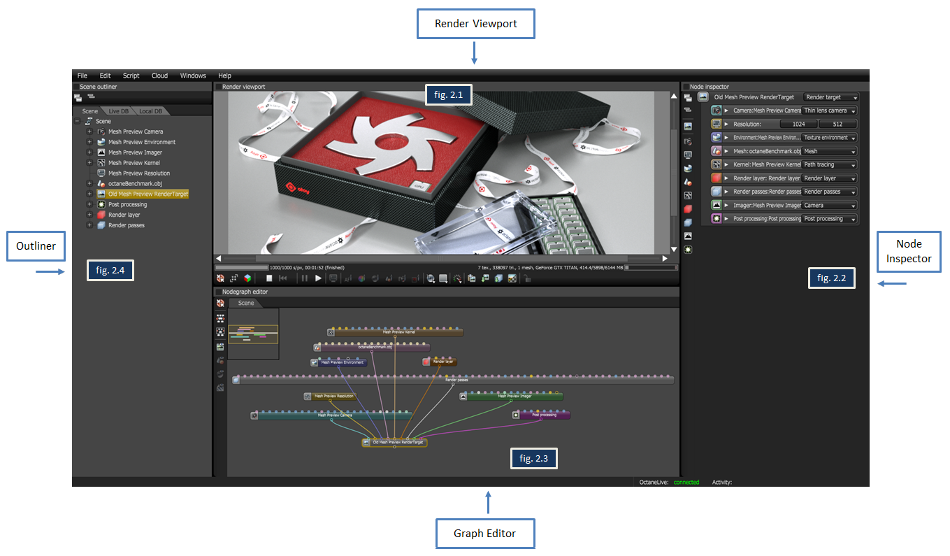
Task: Select Post processing in the outliner
Action: click(128, 204)
